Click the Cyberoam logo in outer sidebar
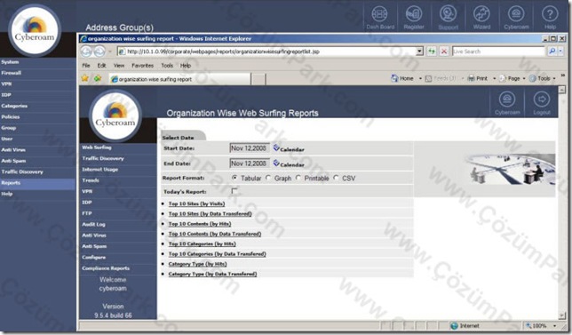The width and height of the screenshot is (572, 335). [x=35, y=30]
